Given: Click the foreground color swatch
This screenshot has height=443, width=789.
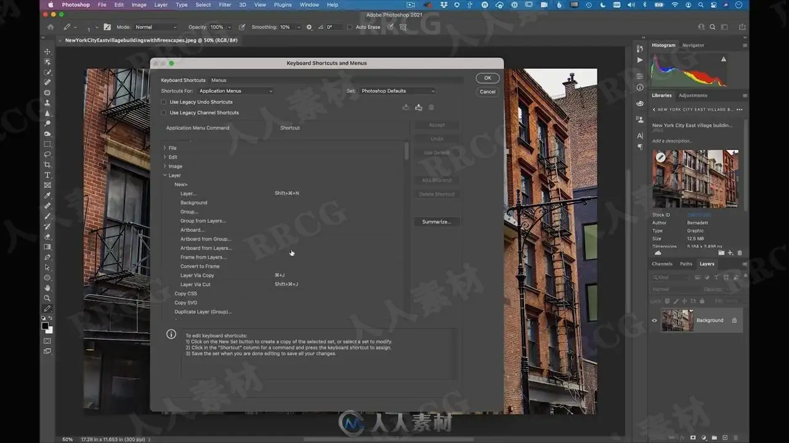Looking at the screenshot, I should [x=45, y=326].
